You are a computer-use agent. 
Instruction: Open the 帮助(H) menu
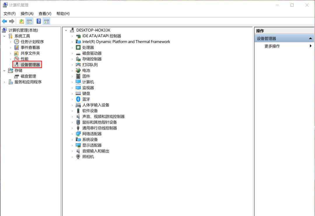coord(63,13)
